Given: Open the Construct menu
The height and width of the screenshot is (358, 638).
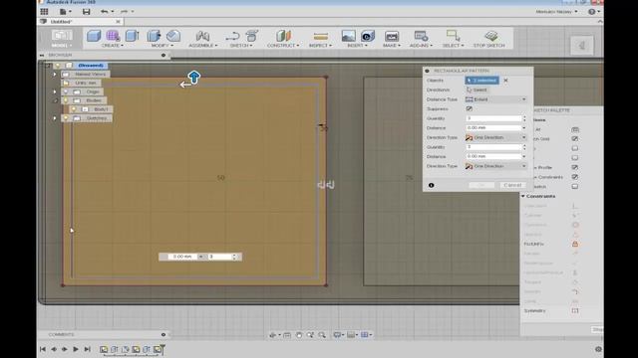Looking at the screenshot, I should [283, 46].
